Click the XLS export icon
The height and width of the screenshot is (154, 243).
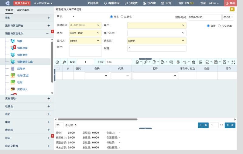tap(207, 62)
